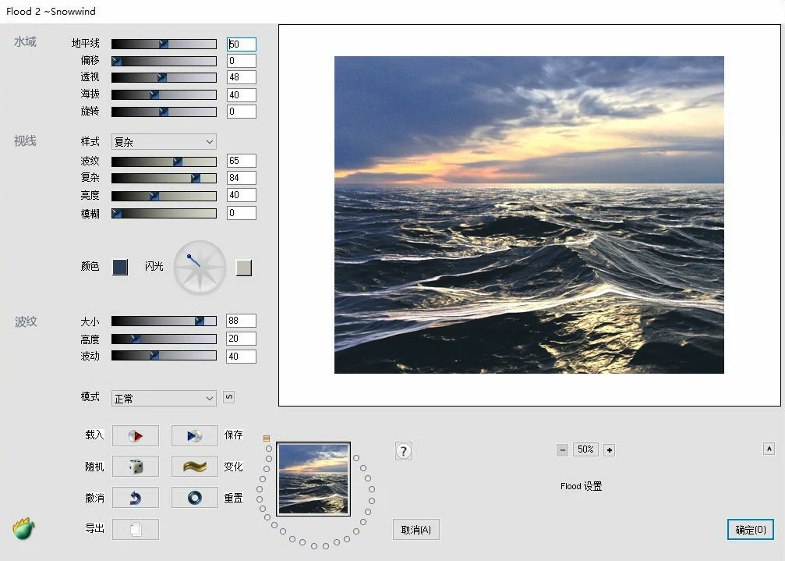Click the 随机 dice randomize button

(x=135, y=467)
